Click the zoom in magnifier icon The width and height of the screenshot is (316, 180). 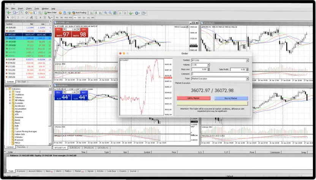(105, 13)
